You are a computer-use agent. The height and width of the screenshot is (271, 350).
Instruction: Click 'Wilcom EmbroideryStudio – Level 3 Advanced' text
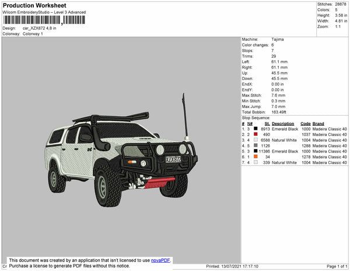[x=44, y=12]
